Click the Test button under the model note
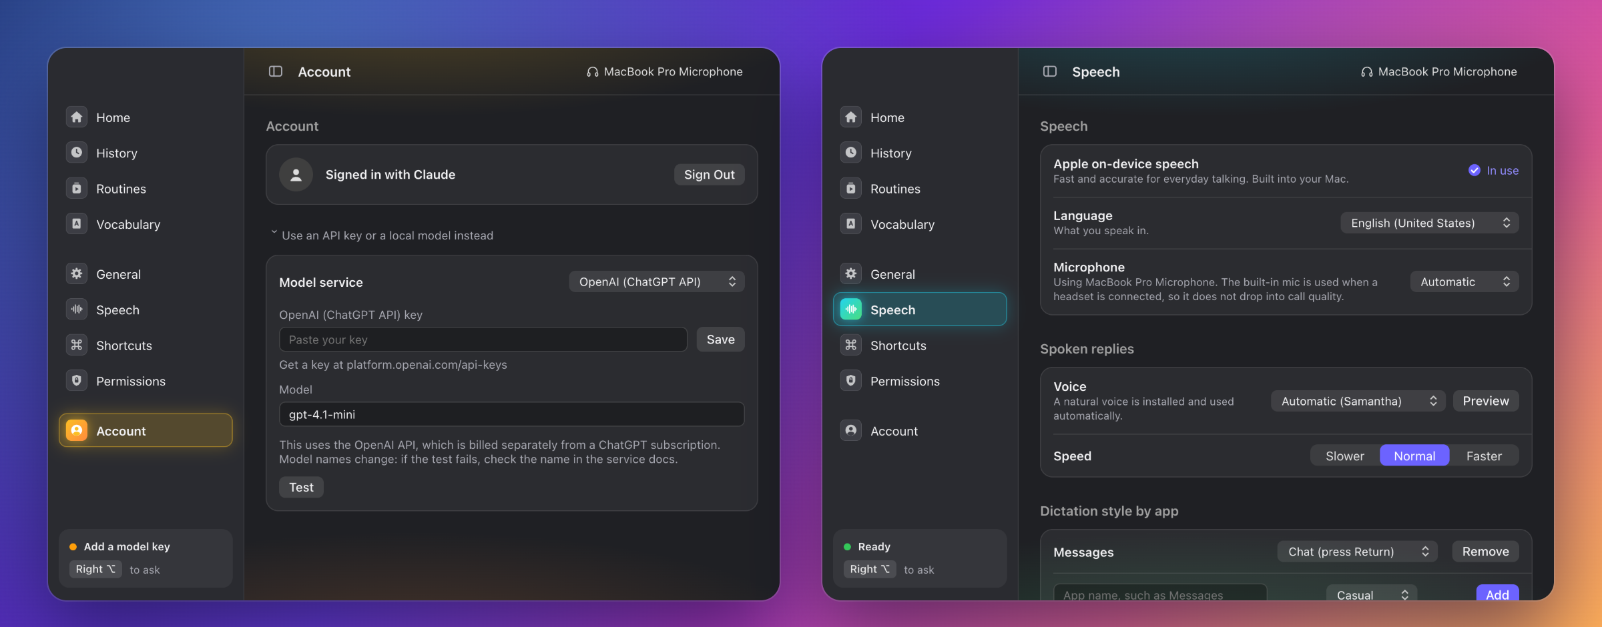 [301, 488]
